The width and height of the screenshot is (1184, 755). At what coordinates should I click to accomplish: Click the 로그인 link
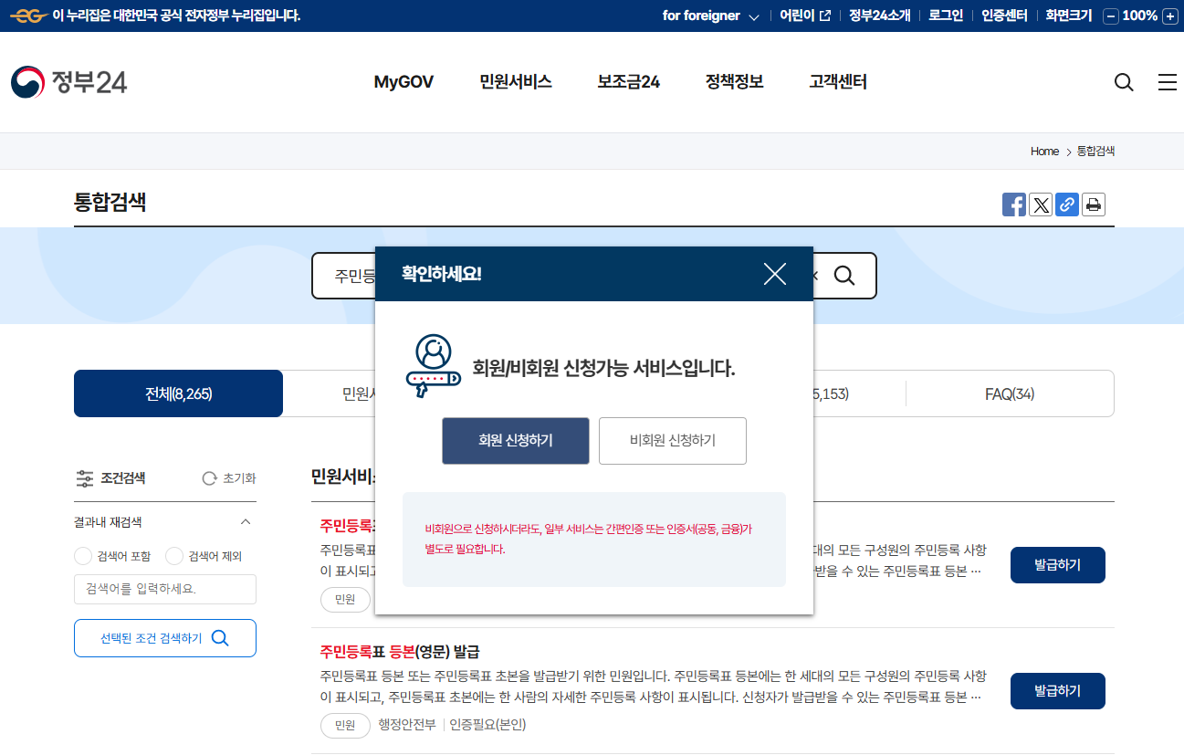coord(946,16)
